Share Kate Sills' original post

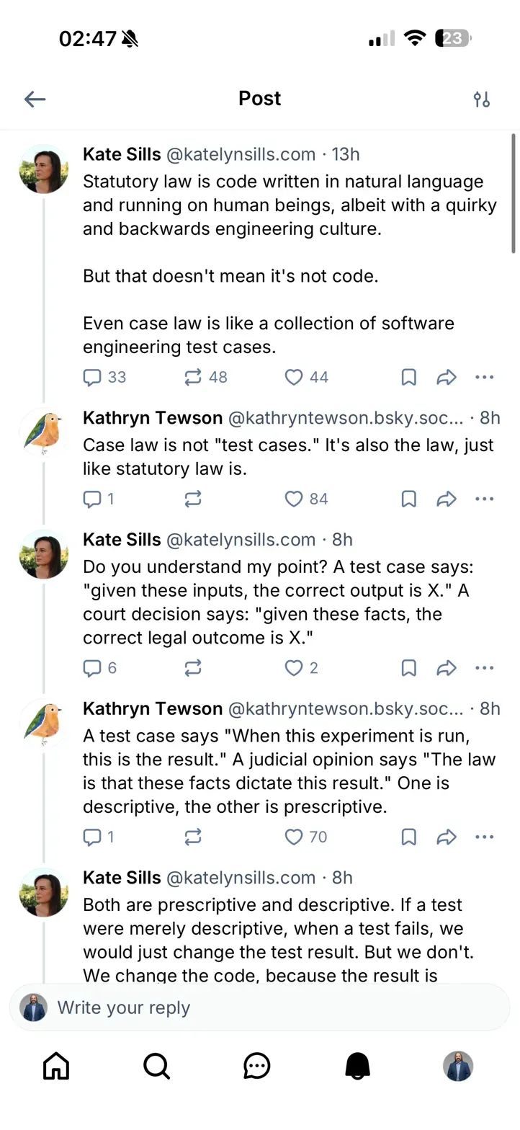coord(447,377)
